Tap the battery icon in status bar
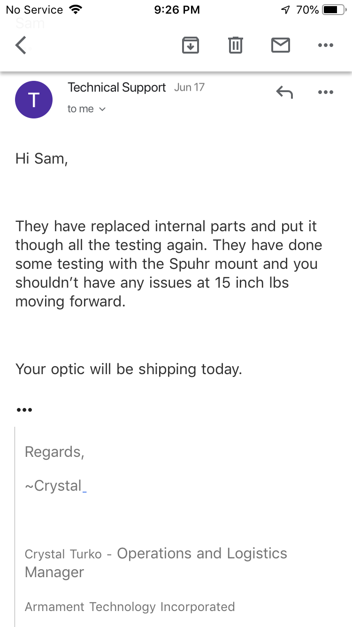Image resolution: width=352 pixels, height=627 pixels. (x=334, y=10)
